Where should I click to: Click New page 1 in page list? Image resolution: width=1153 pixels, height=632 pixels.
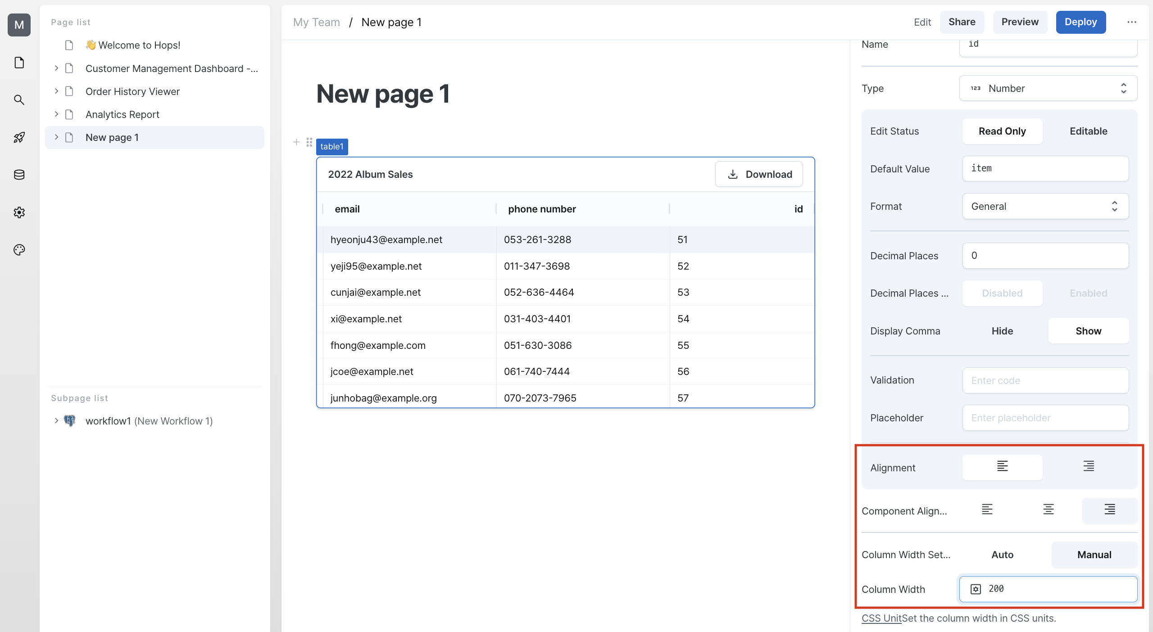pos(112,137)
